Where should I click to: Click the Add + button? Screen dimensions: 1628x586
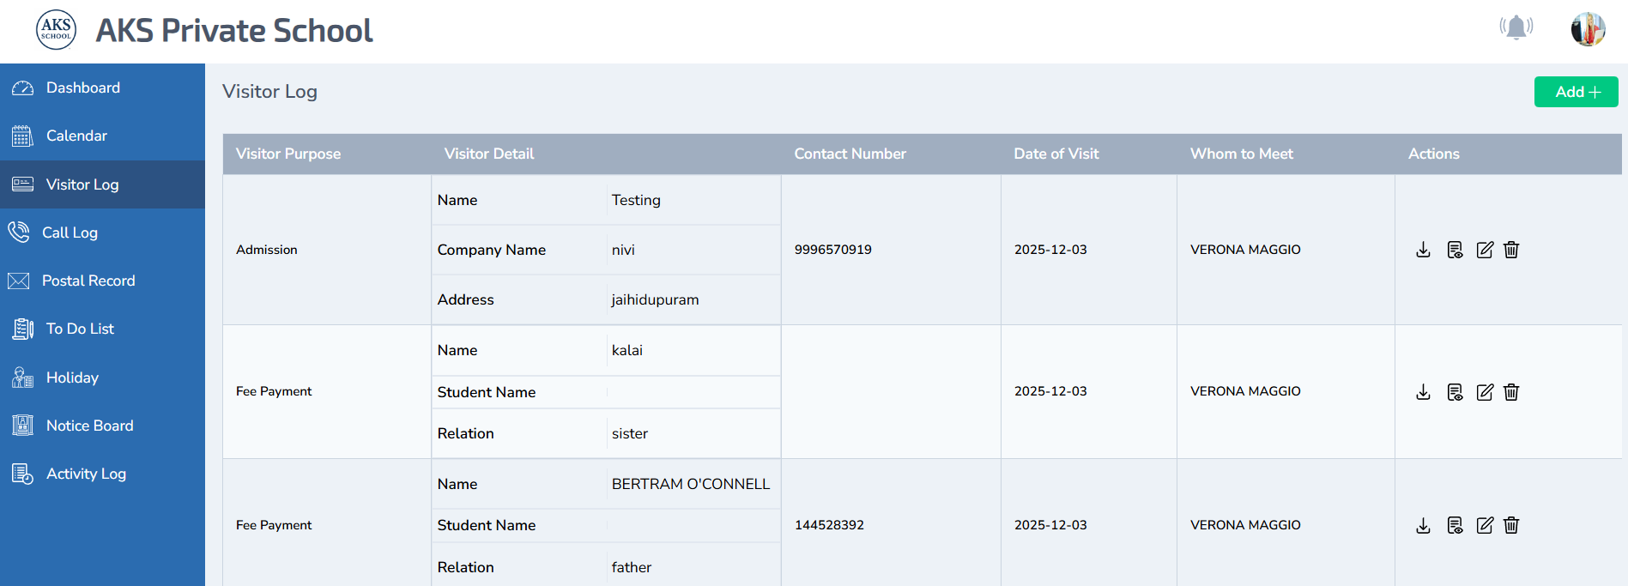point(1576,91)
